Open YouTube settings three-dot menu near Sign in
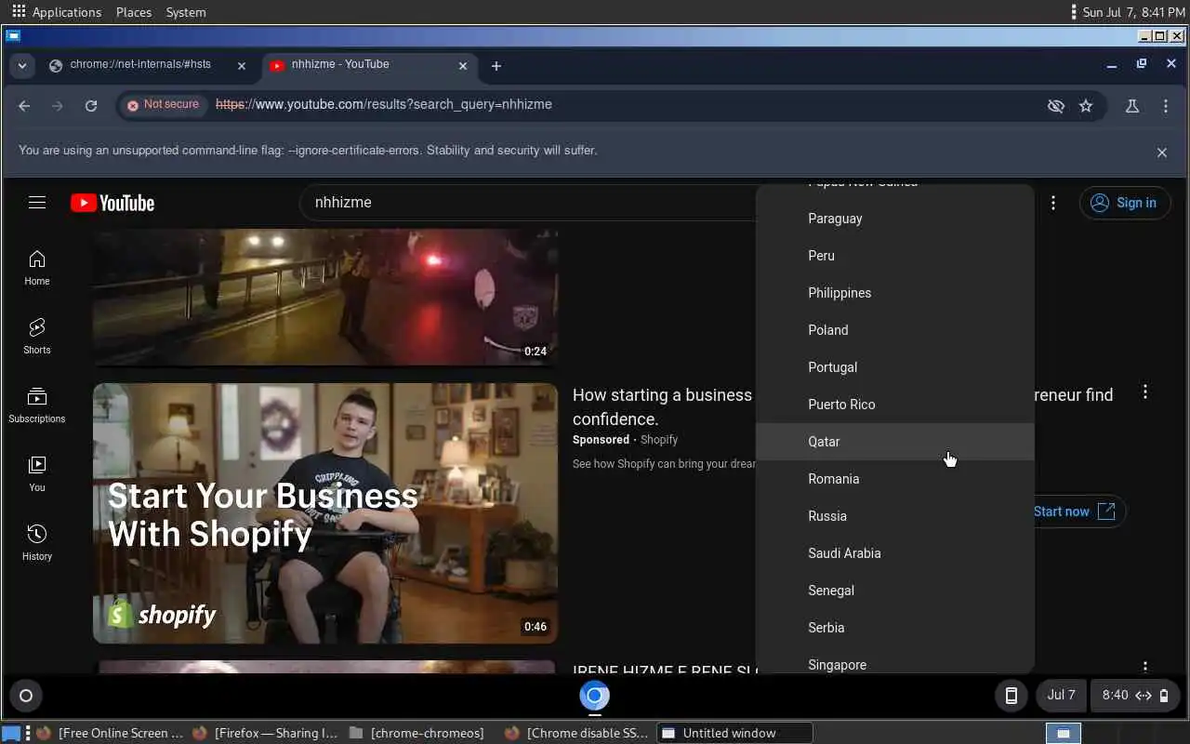 (x=1053, y=203)
